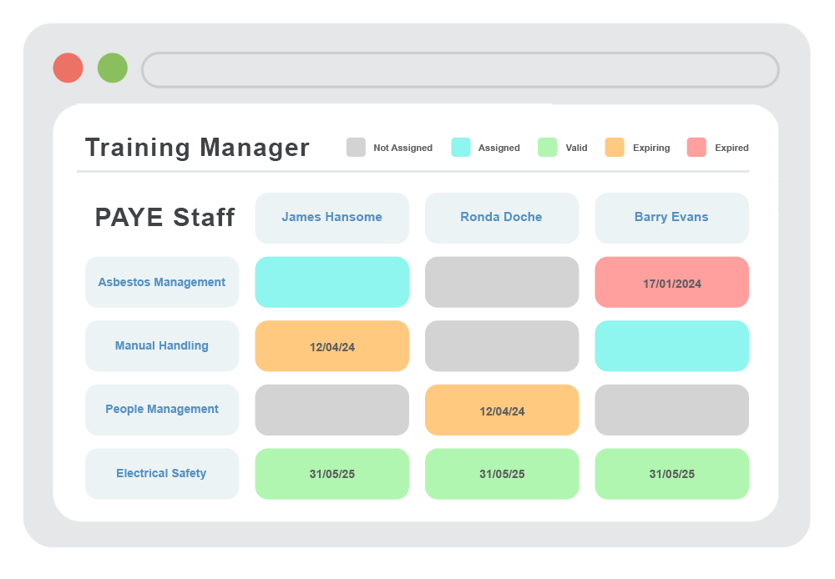
Task: Toggle Ronda Doche's unassigned Asbestos Management cell
Action: coord(501,282)
